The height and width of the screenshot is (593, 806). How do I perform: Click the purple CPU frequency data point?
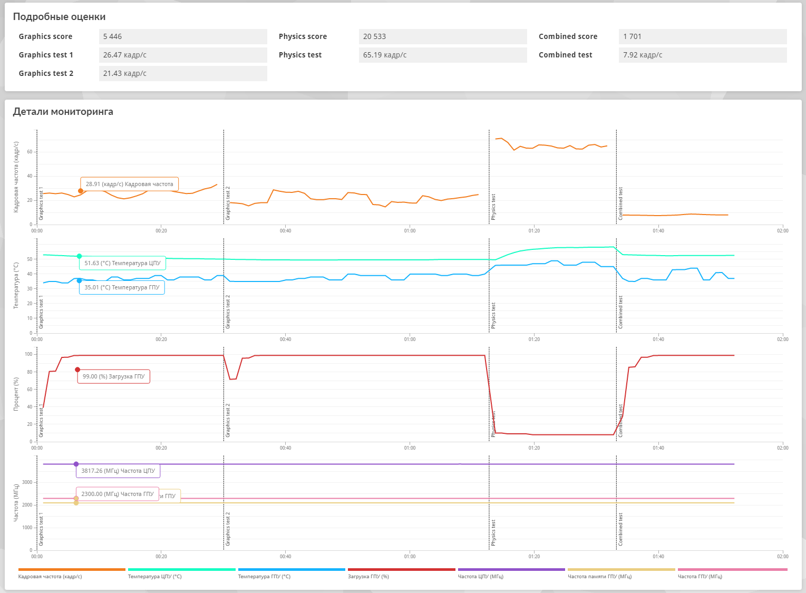[x=76, y=464]
